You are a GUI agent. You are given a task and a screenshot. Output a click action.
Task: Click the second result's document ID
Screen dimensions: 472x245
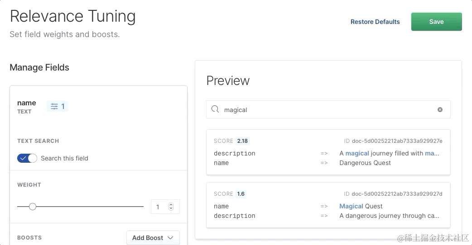point(397,194)
